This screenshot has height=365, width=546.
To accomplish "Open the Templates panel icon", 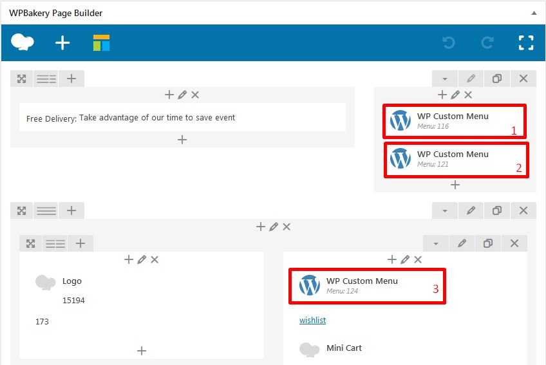I will [101, 43].
